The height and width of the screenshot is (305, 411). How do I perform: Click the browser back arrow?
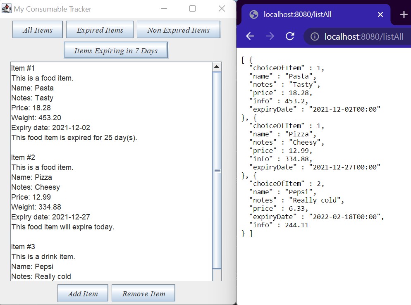(x=250, y=36)
